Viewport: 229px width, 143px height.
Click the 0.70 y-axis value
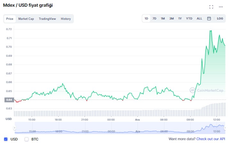(9, 47)
